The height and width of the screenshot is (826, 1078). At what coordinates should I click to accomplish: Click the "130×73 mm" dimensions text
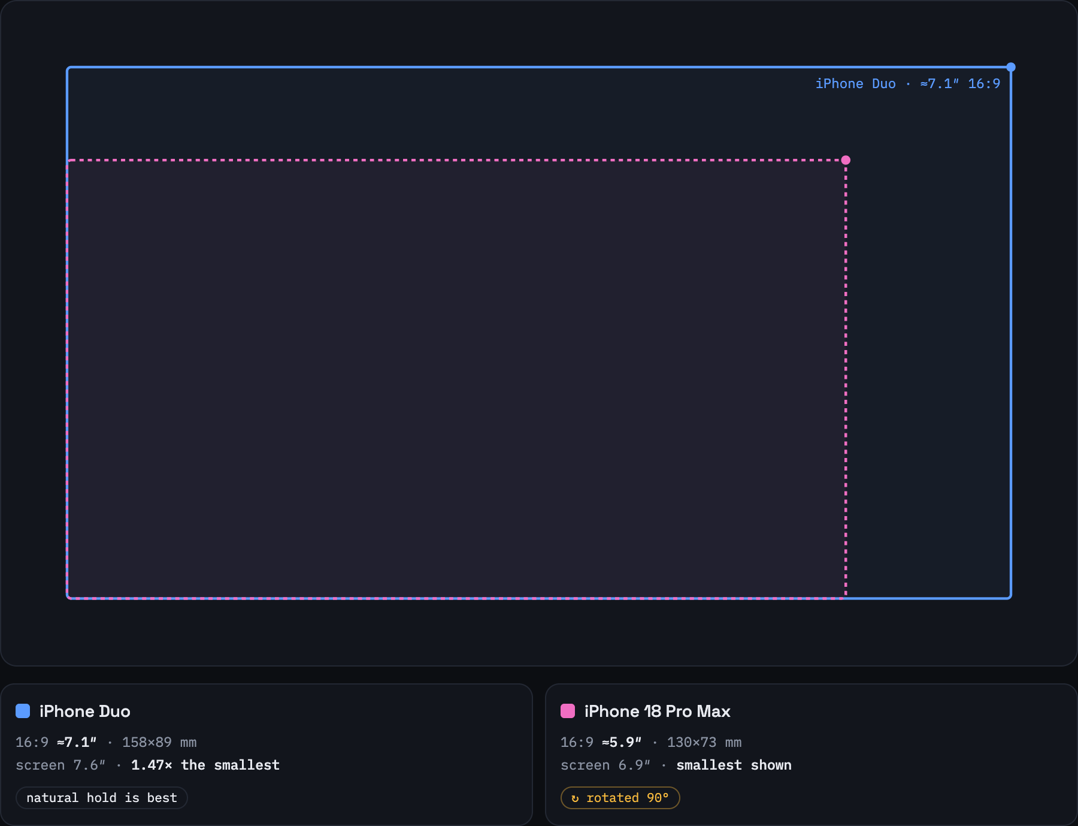click(x=704, y=742)
